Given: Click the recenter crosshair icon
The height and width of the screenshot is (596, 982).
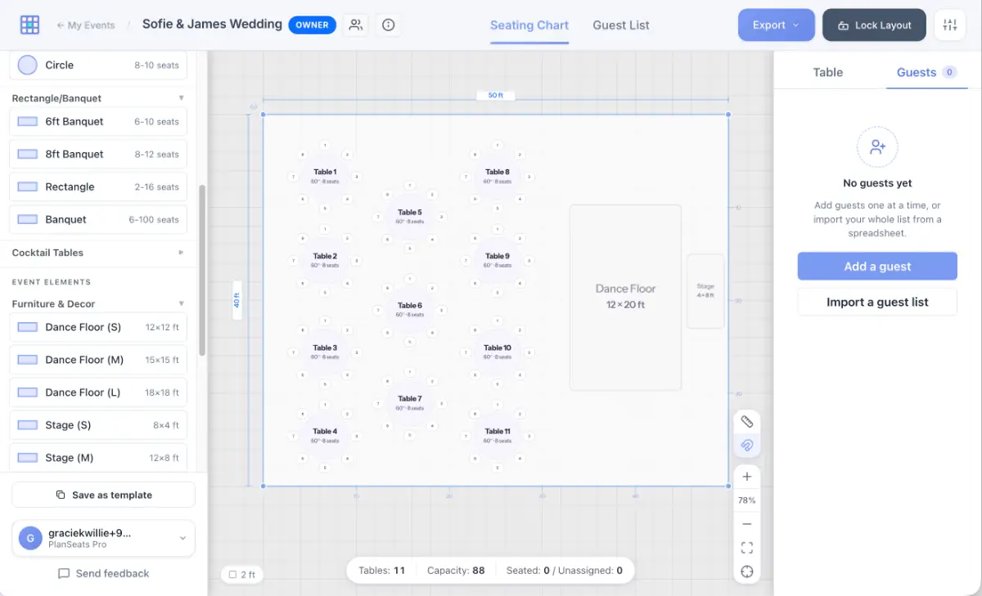Looking at the screenshot, I should coord(747,571).
